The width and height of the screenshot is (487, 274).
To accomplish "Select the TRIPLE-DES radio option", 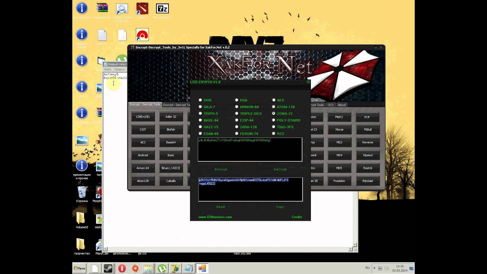I will click(237, 113).
